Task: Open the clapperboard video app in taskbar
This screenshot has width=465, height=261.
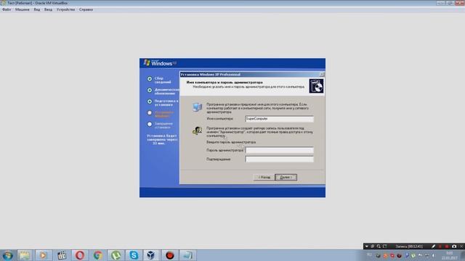Action: click(62, 255)
